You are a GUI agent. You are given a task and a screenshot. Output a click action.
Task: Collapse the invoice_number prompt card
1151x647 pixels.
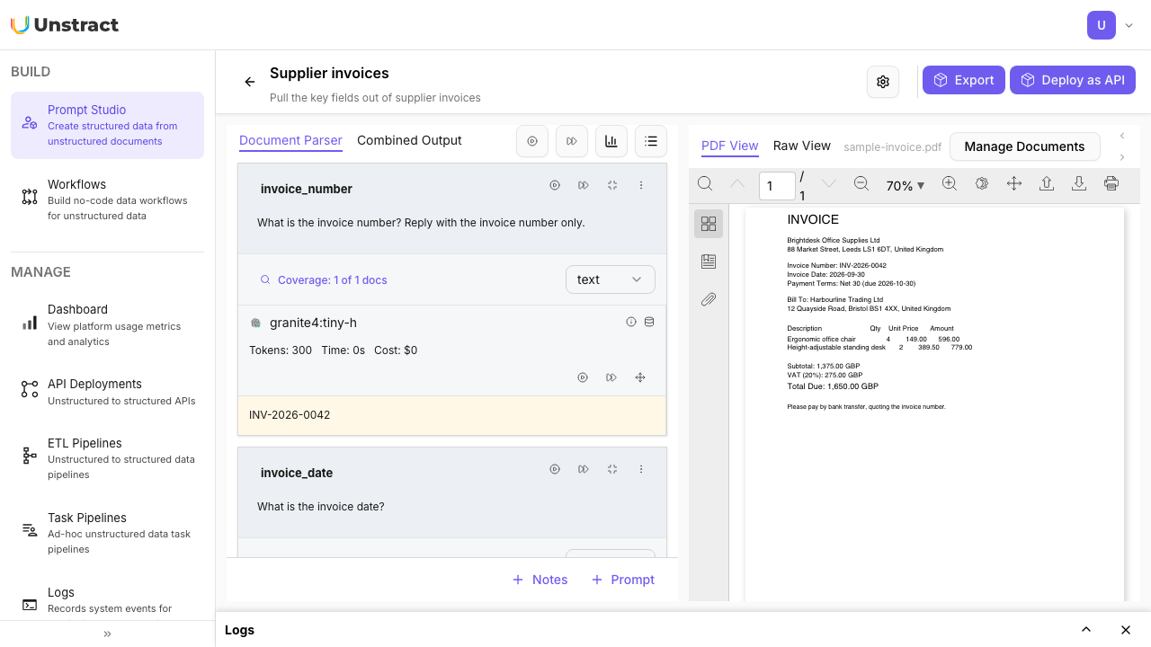click(x=612, y=185)
